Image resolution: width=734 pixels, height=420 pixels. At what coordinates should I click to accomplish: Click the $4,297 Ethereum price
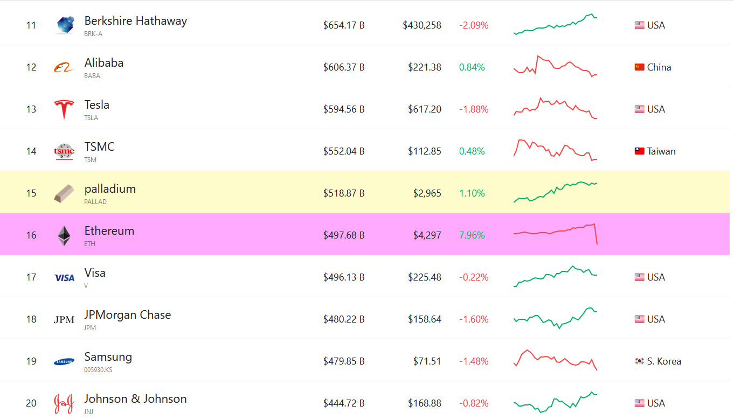(427, 235)
